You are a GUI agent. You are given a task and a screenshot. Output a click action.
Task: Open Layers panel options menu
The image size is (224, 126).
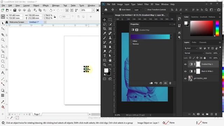(x=220, y=42)
